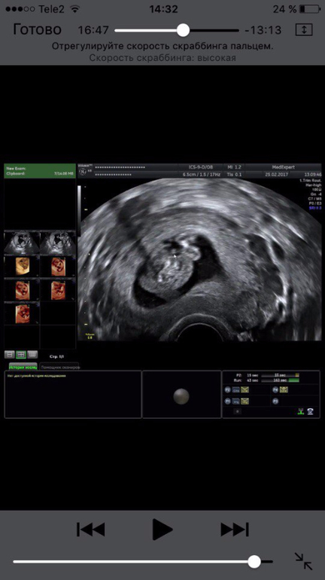Switch to the История исследования tab
The width and height of the screenshot is (325, 580).
point(23,367)
